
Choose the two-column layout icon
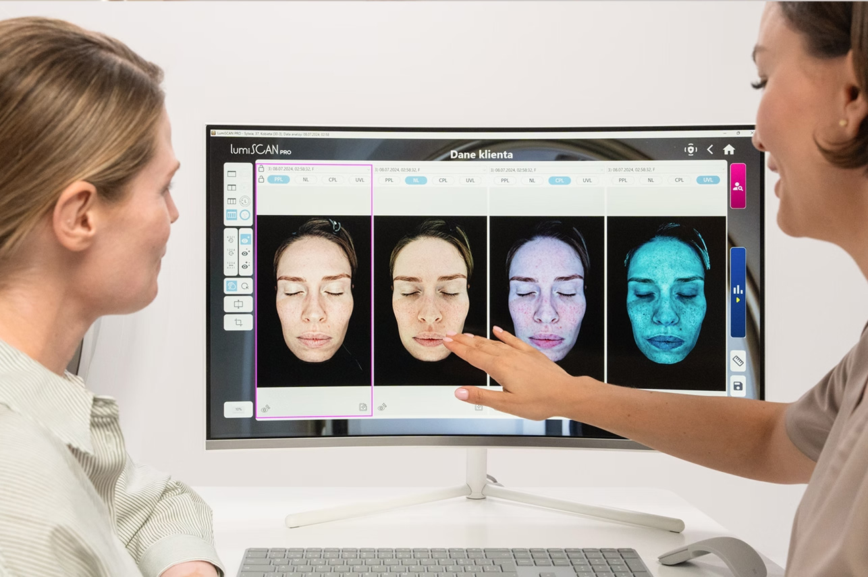(x=232, y=188)
